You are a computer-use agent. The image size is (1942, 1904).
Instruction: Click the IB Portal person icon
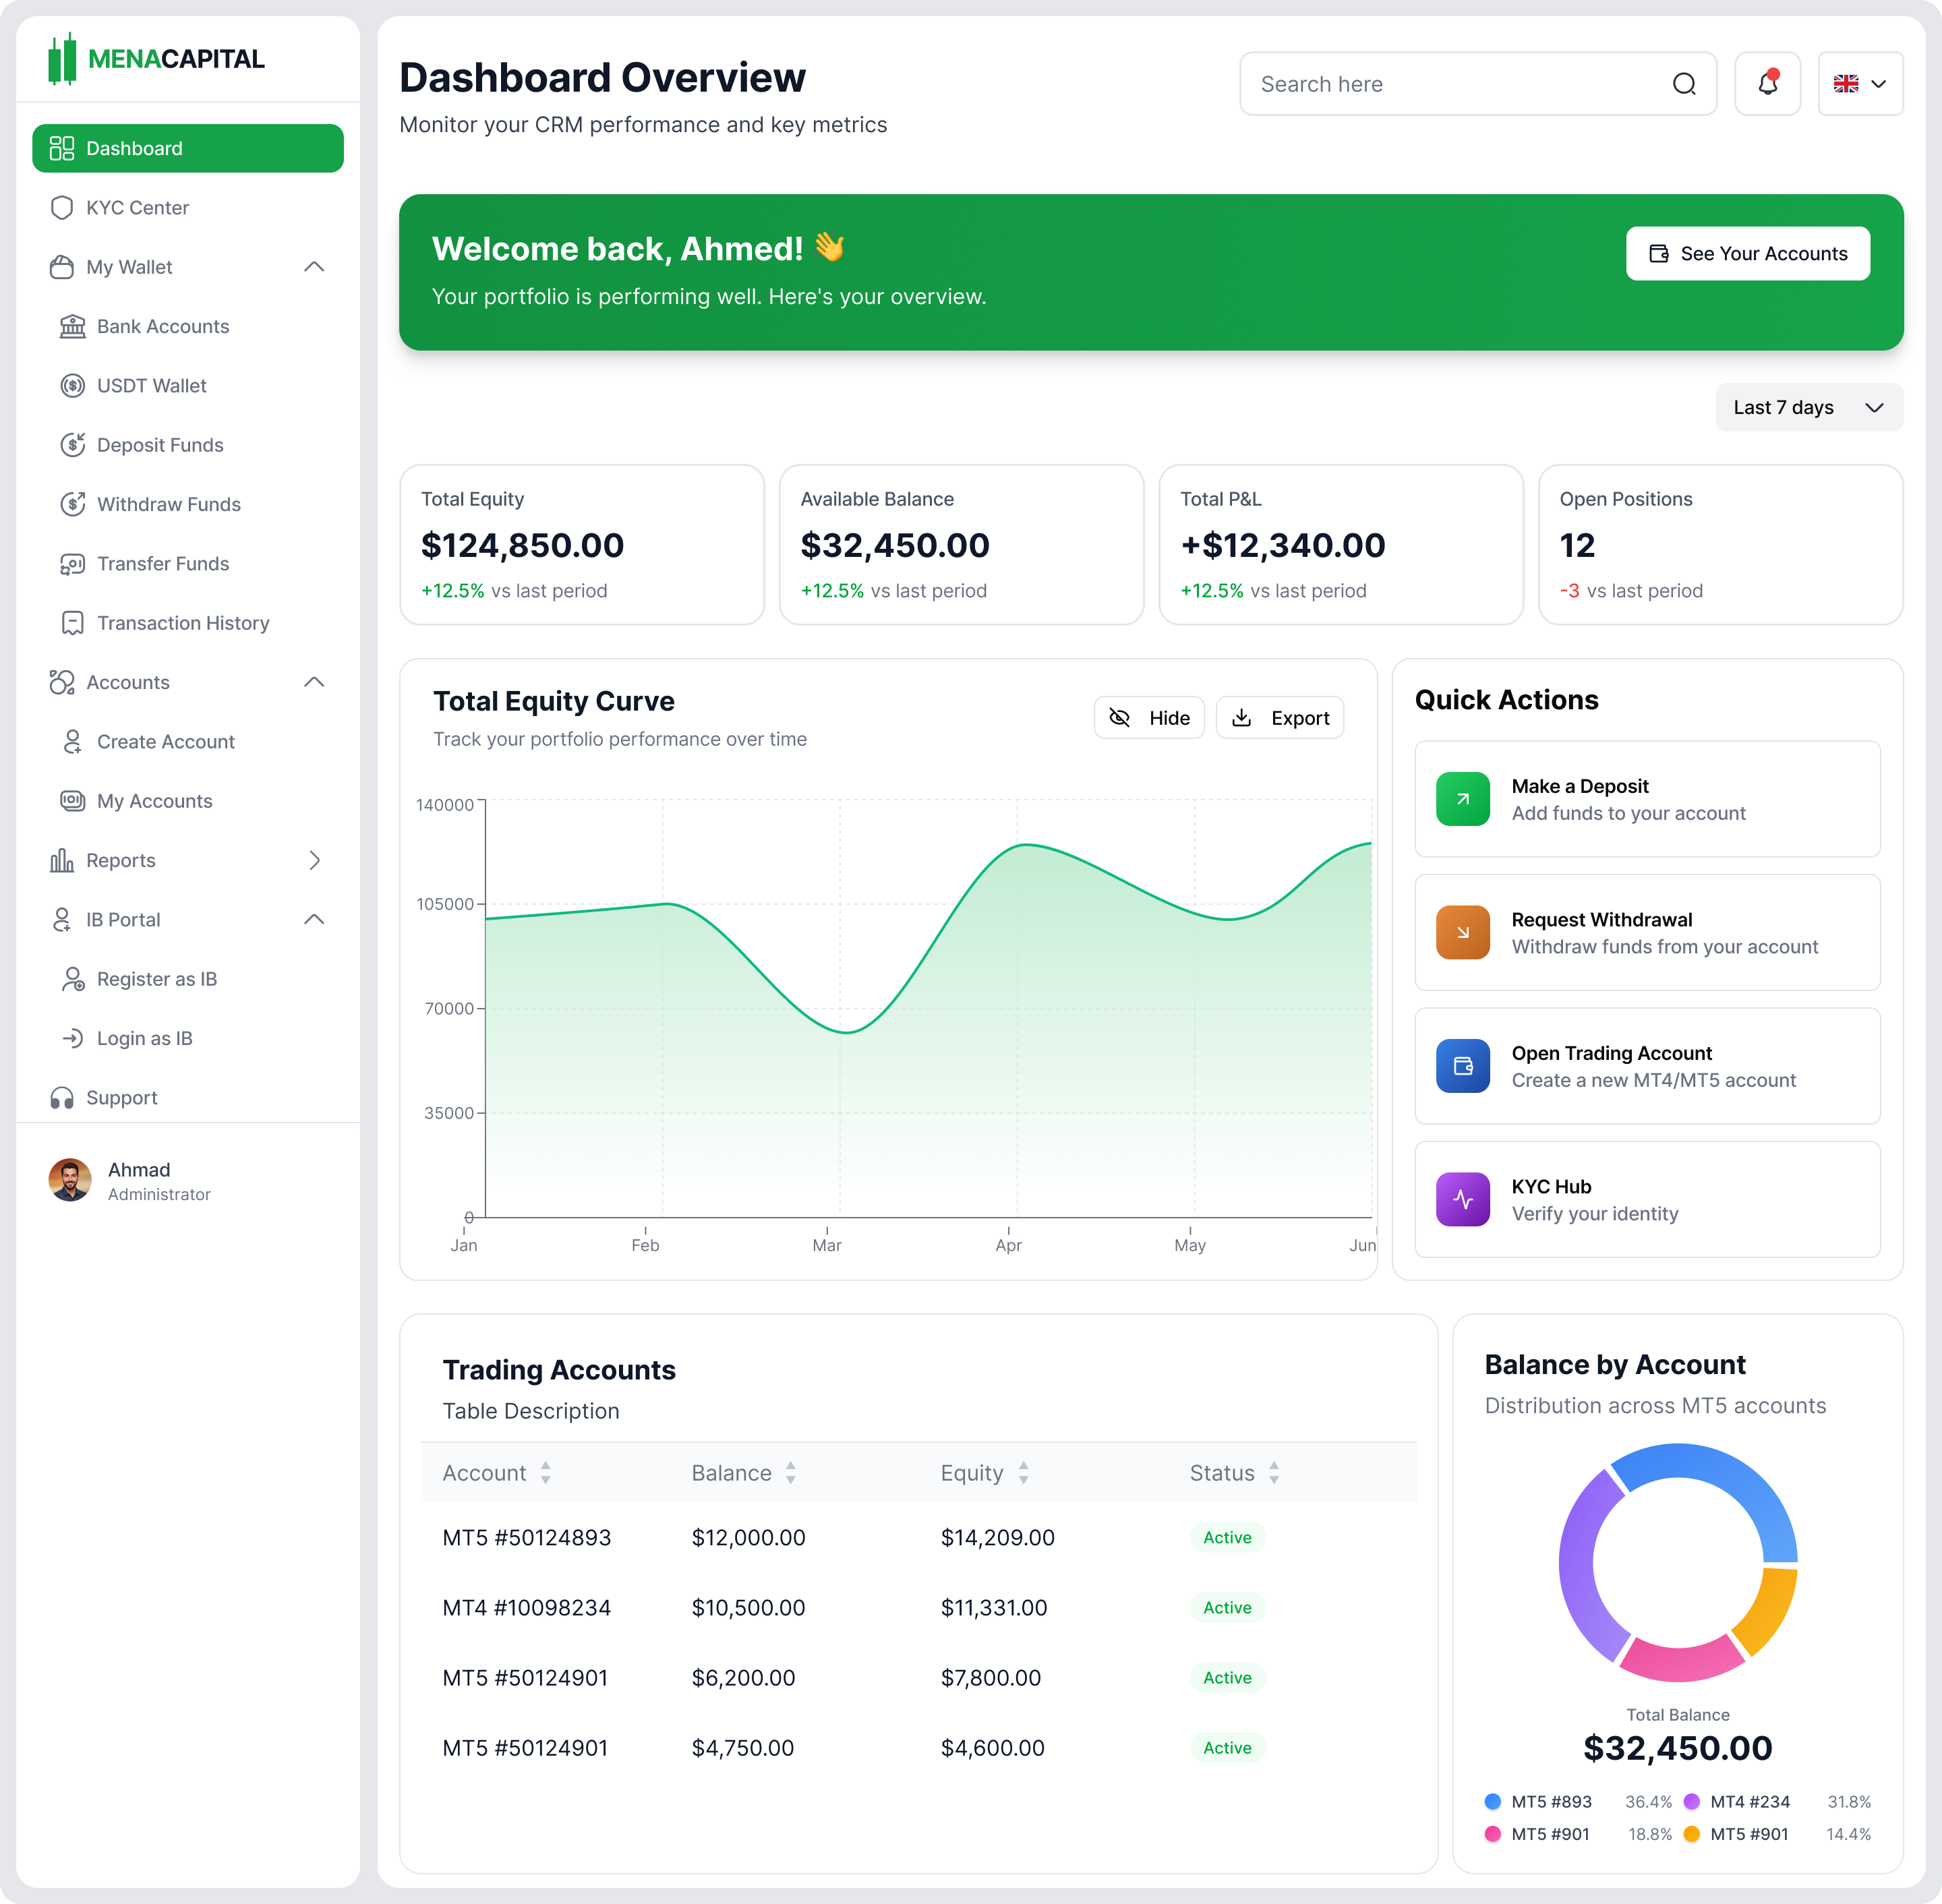[62, 919]
